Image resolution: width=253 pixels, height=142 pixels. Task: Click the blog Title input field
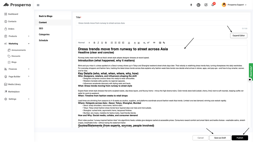[161, 23]
